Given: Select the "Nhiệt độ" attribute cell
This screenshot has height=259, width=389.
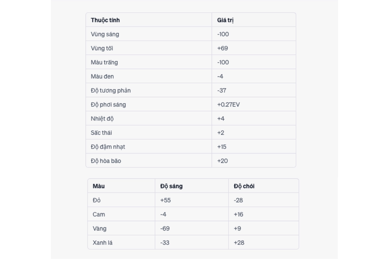Looking at the screenshot, I should click(x=102, y=119).
